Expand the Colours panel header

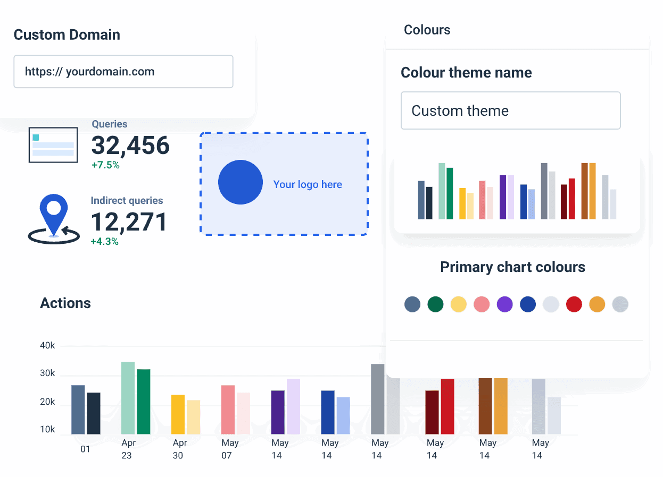click(x=427, y=30)
